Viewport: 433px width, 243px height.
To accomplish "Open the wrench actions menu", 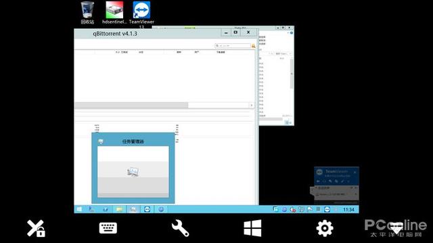I will pos(180,228).
